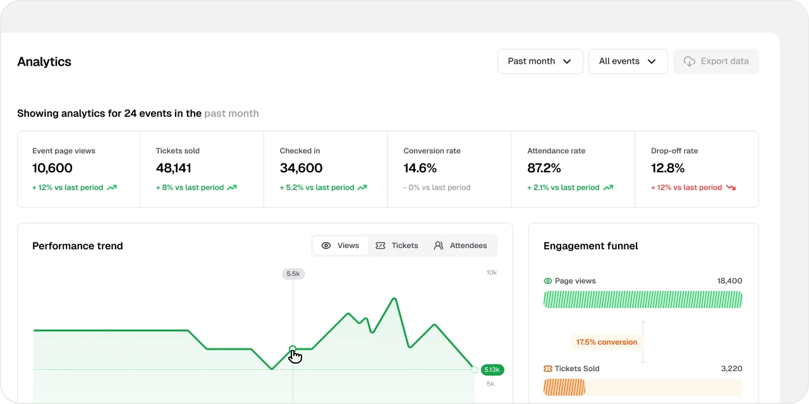
Task: Select the Event page views card value 10,600
Action: (52, 168)
